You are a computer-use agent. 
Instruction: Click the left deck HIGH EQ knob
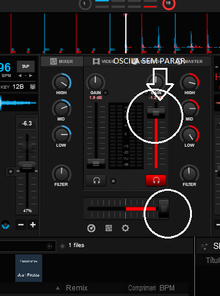62,83
